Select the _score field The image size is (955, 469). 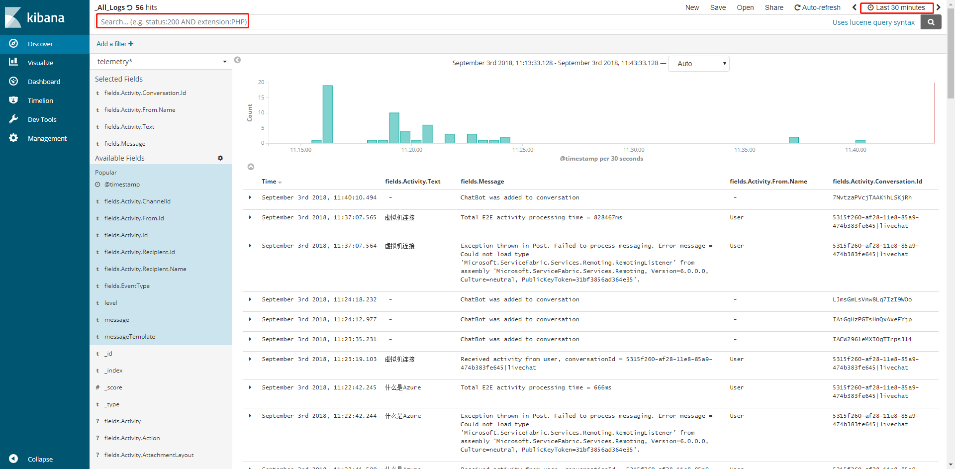[x=113, y=387]
